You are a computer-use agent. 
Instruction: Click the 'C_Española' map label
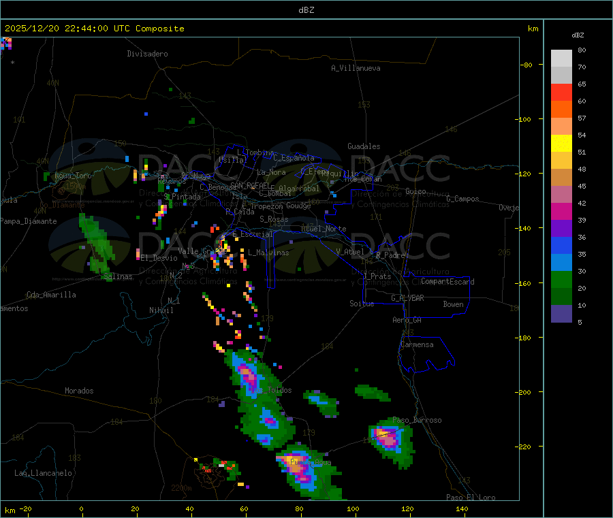point(294,158)
